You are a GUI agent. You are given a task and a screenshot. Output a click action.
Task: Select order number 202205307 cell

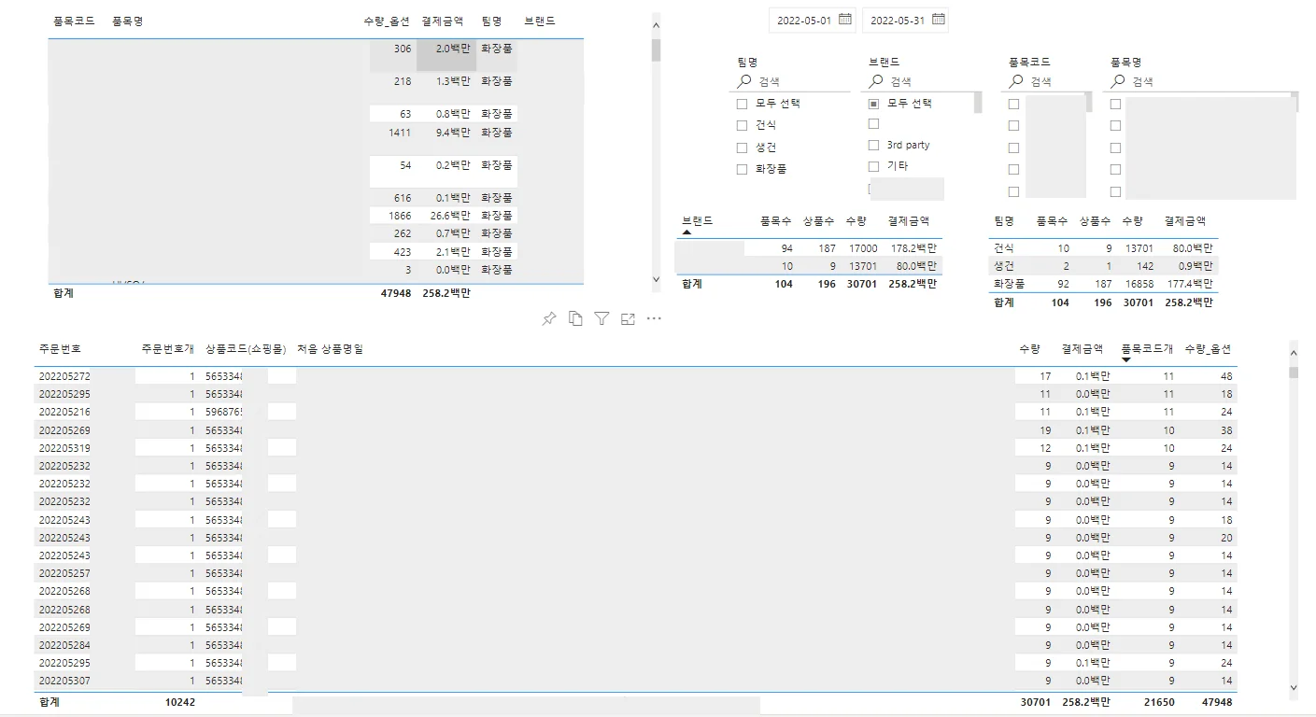(x=64, y=681)
